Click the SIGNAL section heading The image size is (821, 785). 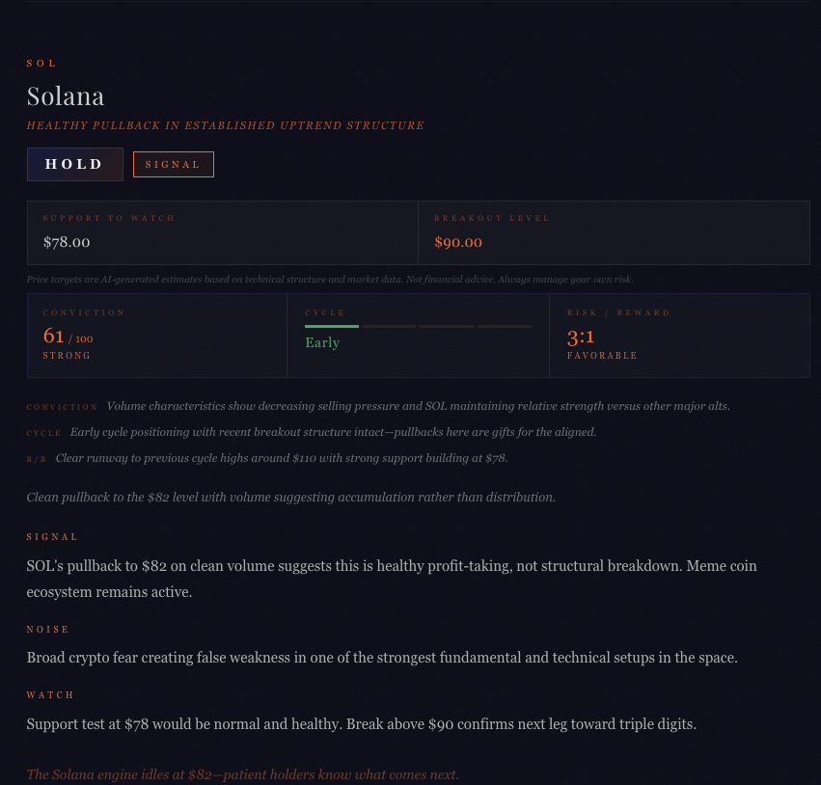tap(52, 537)
